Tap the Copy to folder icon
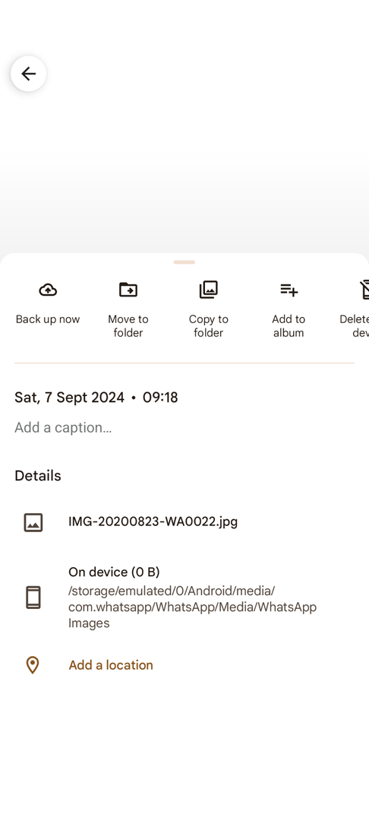Screen dimensions: 369x821 [209, 290]
